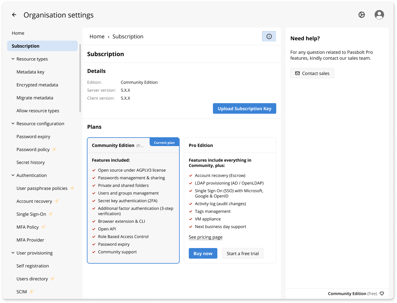Click Start a free trial button

coord(243,253)
